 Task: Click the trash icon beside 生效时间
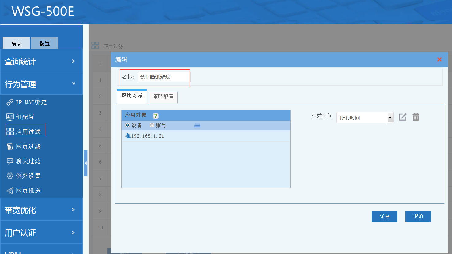pyautogui.click(x=416, y=117)
